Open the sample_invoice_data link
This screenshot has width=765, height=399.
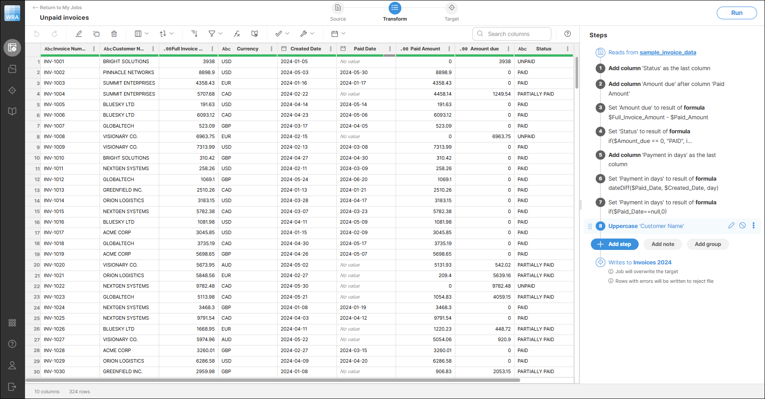pos(668,52)
